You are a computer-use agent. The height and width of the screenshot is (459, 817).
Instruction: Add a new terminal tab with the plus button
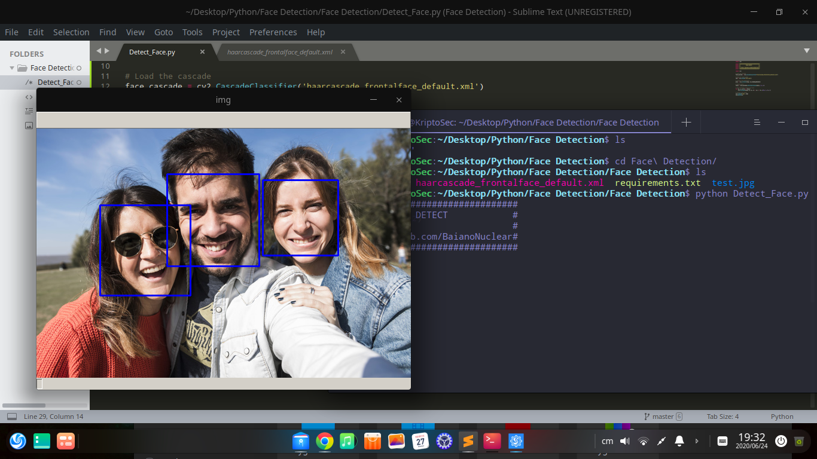686,122
